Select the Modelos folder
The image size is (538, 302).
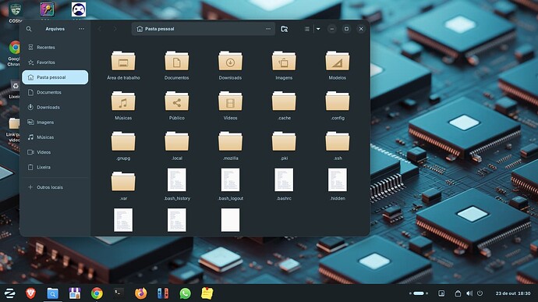click(x=338, y=66)
